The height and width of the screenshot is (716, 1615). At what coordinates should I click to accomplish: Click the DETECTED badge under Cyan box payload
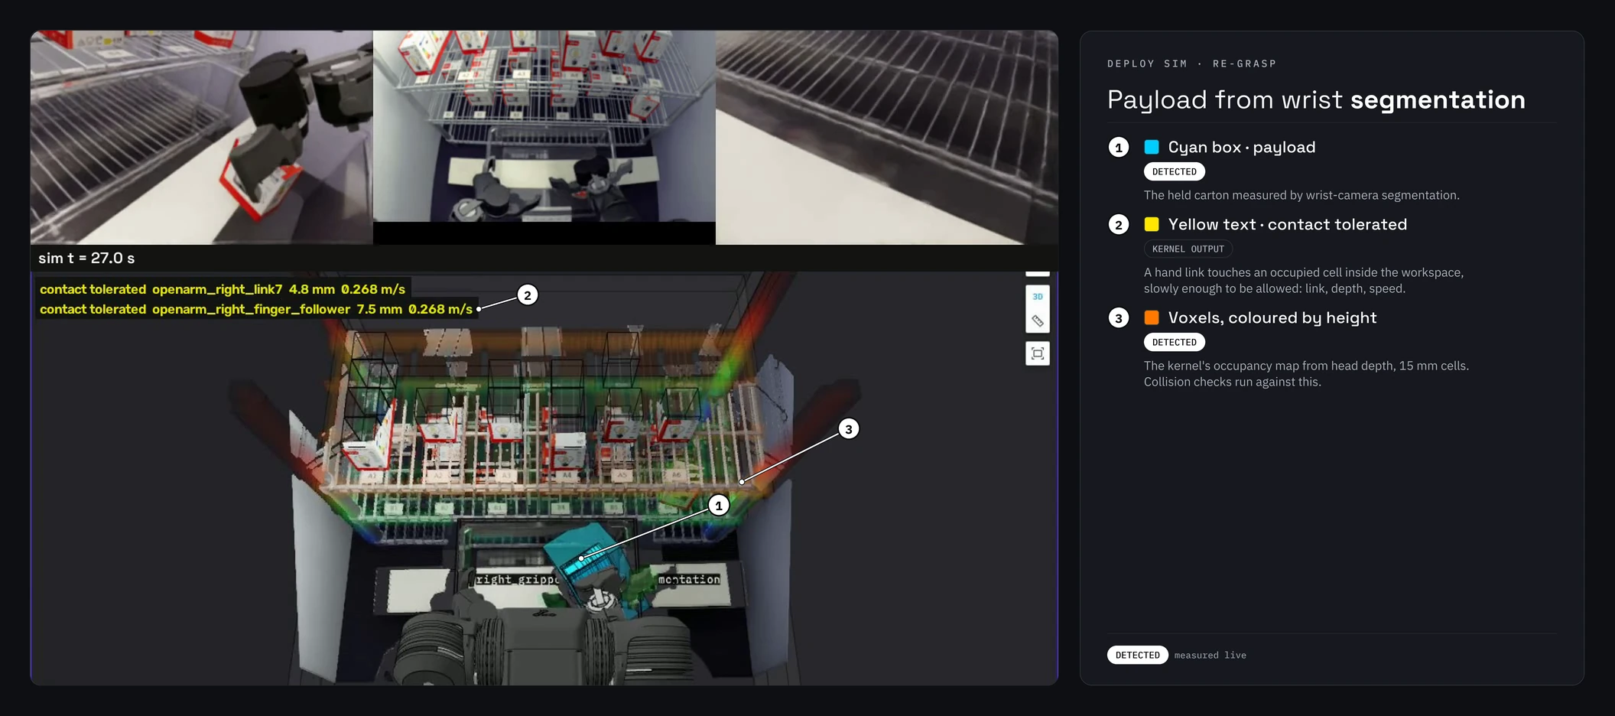click(1175, 171)
